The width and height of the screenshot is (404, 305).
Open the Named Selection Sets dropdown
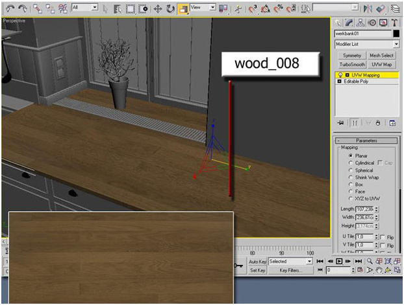point(335,8)
